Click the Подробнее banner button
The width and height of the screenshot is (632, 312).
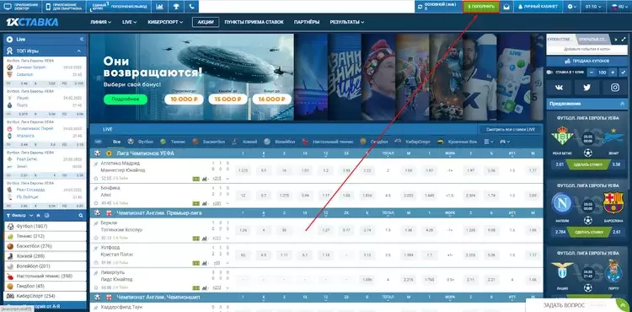pyautogui.click(x=126, y=100)
